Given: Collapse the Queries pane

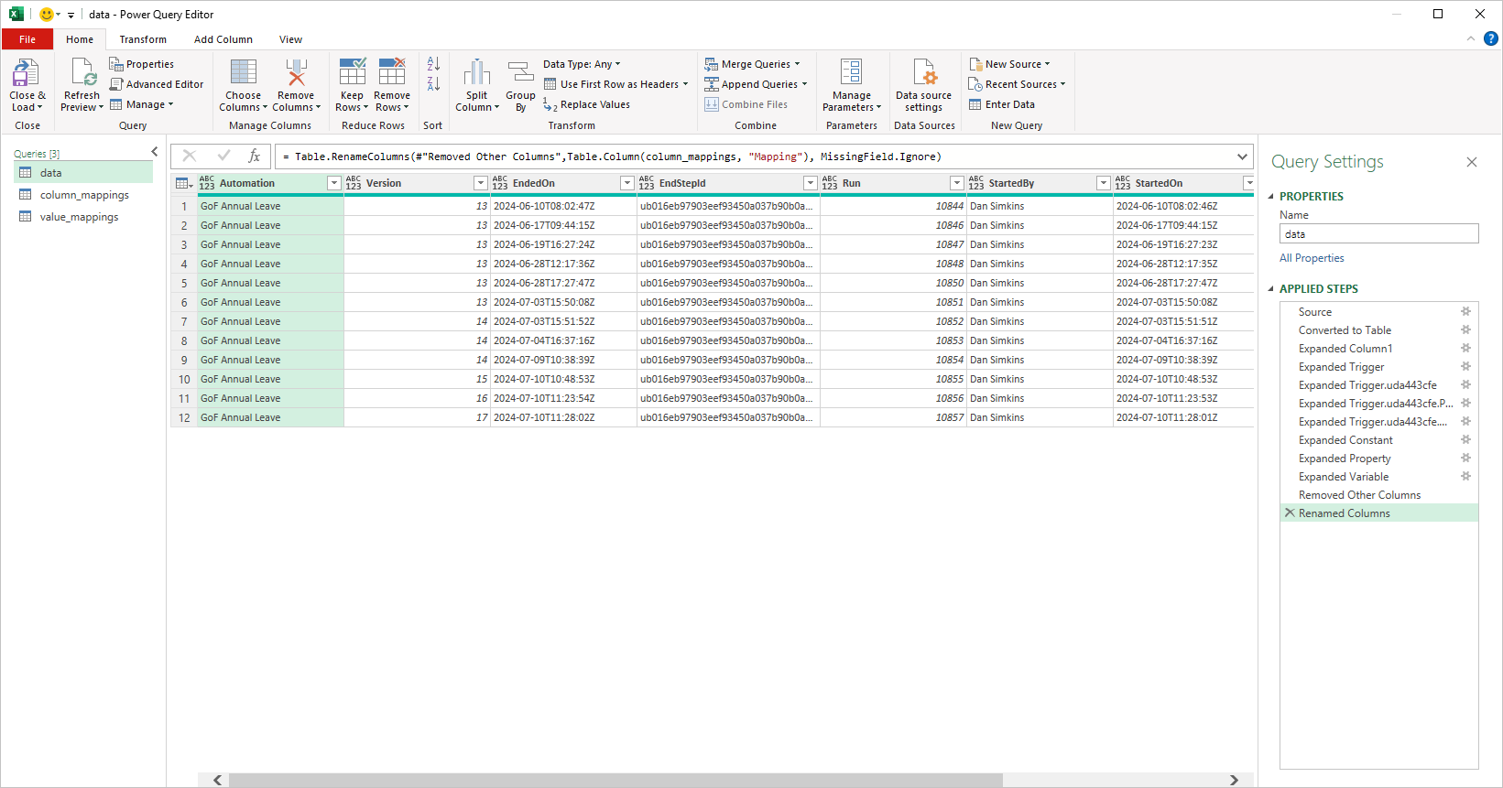Looking at the screenshot, I should [x=154, y=152].
